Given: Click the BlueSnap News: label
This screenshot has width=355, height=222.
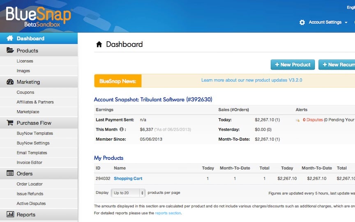Looking at the screenshot, I should pos(118,81).
